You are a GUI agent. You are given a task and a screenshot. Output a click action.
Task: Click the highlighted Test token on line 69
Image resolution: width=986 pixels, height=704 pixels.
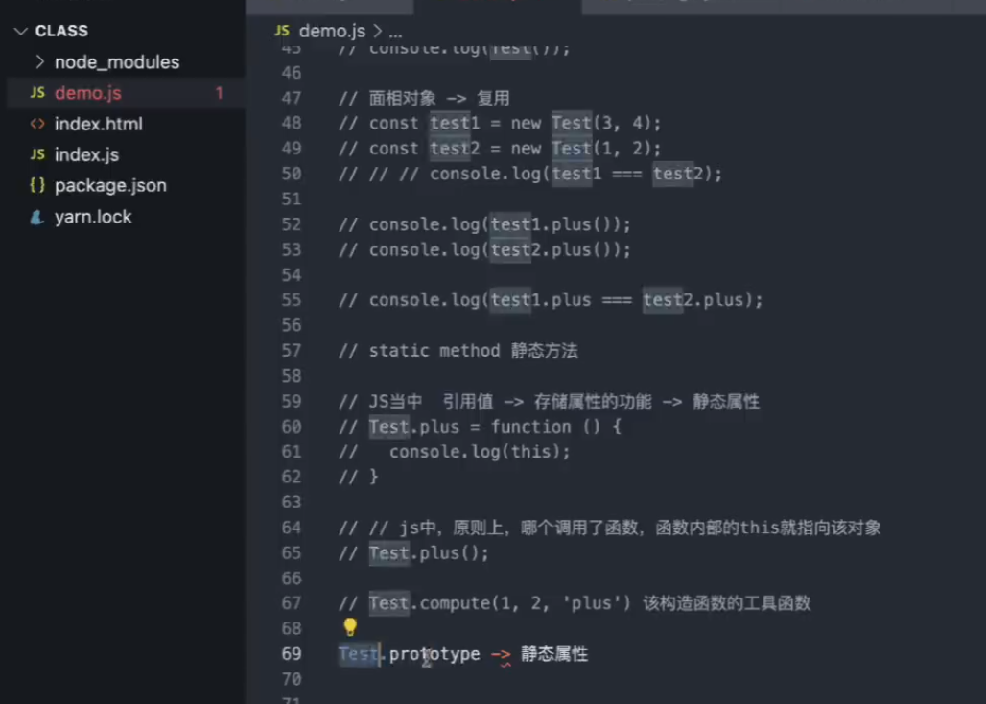point(357,653)
